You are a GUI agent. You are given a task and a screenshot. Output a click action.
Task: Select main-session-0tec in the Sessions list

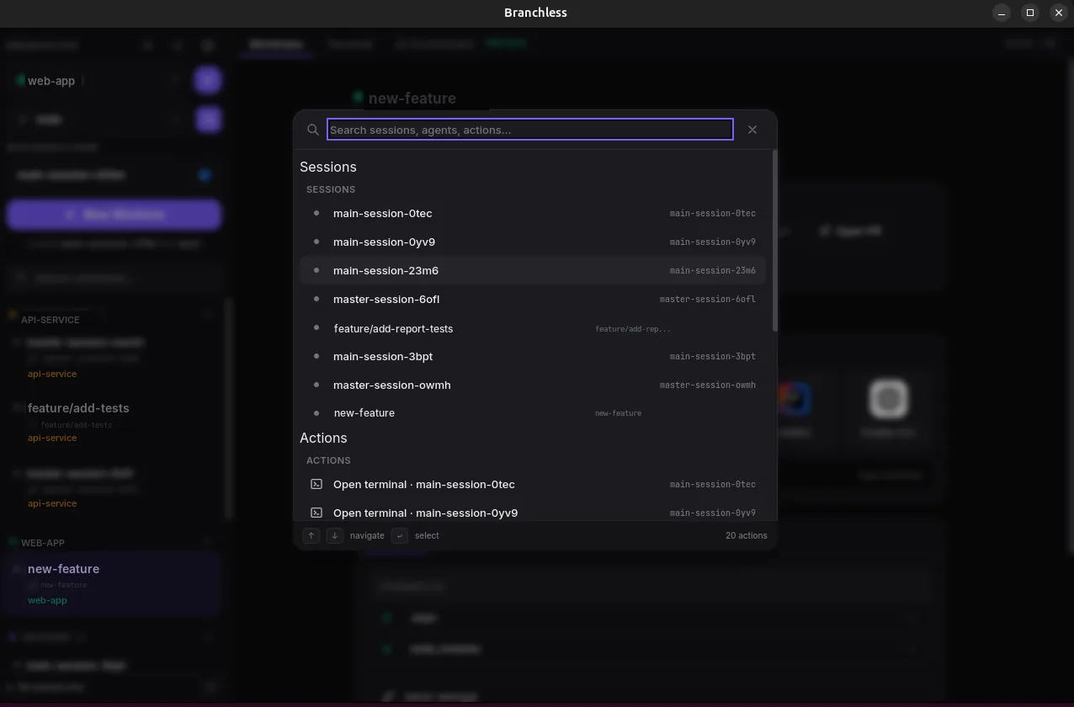tap(533, 214)
